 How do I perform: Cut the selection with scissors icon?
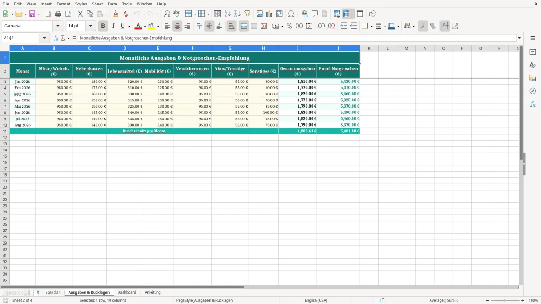pyautogui.click(x=80, y=14)
